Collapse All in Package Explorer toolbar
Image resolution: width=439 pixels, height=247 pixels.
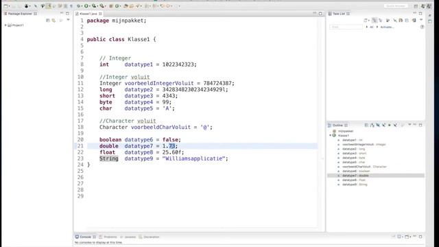tap(48, 20)
